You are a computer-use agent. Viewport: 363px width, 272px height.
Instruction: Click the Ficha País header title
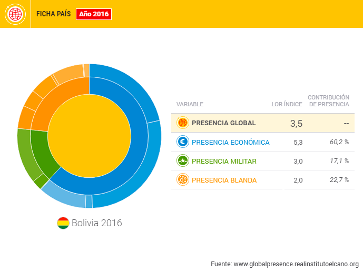coord(53,14)
